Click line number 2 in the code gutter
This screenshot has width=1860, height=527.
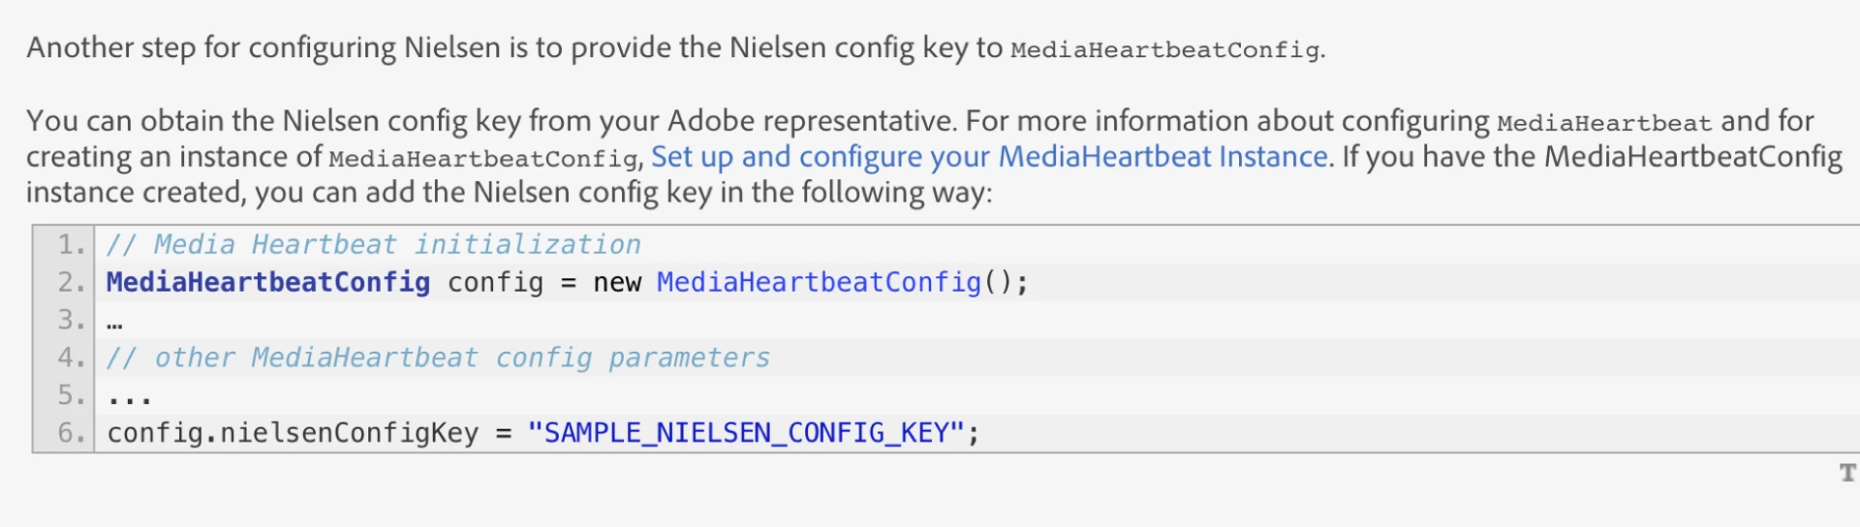point(71,282)
